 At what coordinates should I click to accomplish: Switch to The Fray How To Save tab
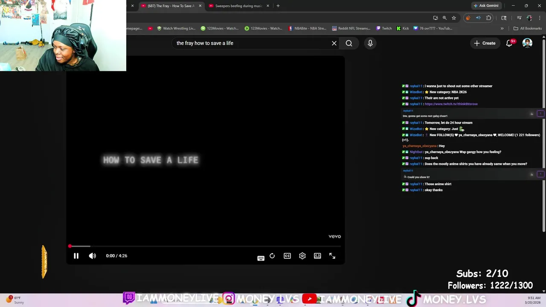[x=171, y=6]
